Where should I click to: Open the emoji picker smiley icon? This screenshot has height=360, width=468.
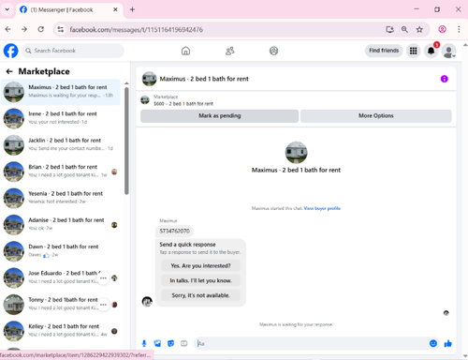[433, 343]
